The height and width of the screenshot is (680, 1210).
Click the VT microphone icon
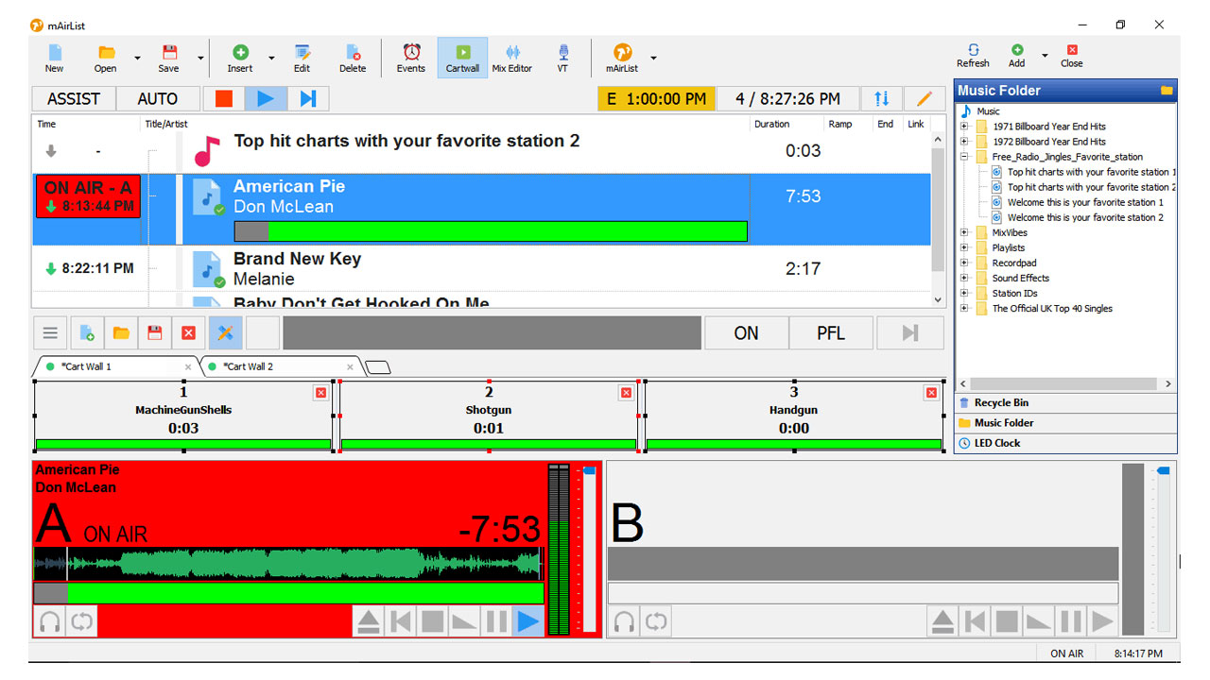click(x=562, y=57)
